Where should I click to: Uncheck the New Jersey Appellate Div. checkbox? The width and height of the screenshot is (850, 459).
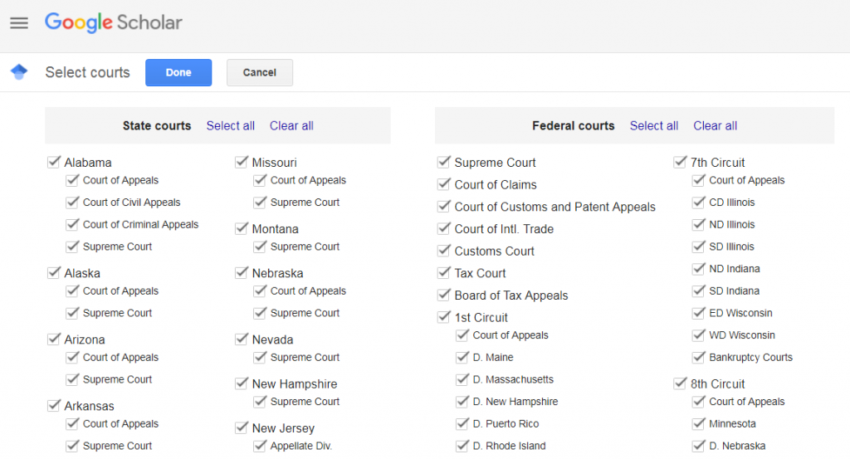tap(260, 445)
